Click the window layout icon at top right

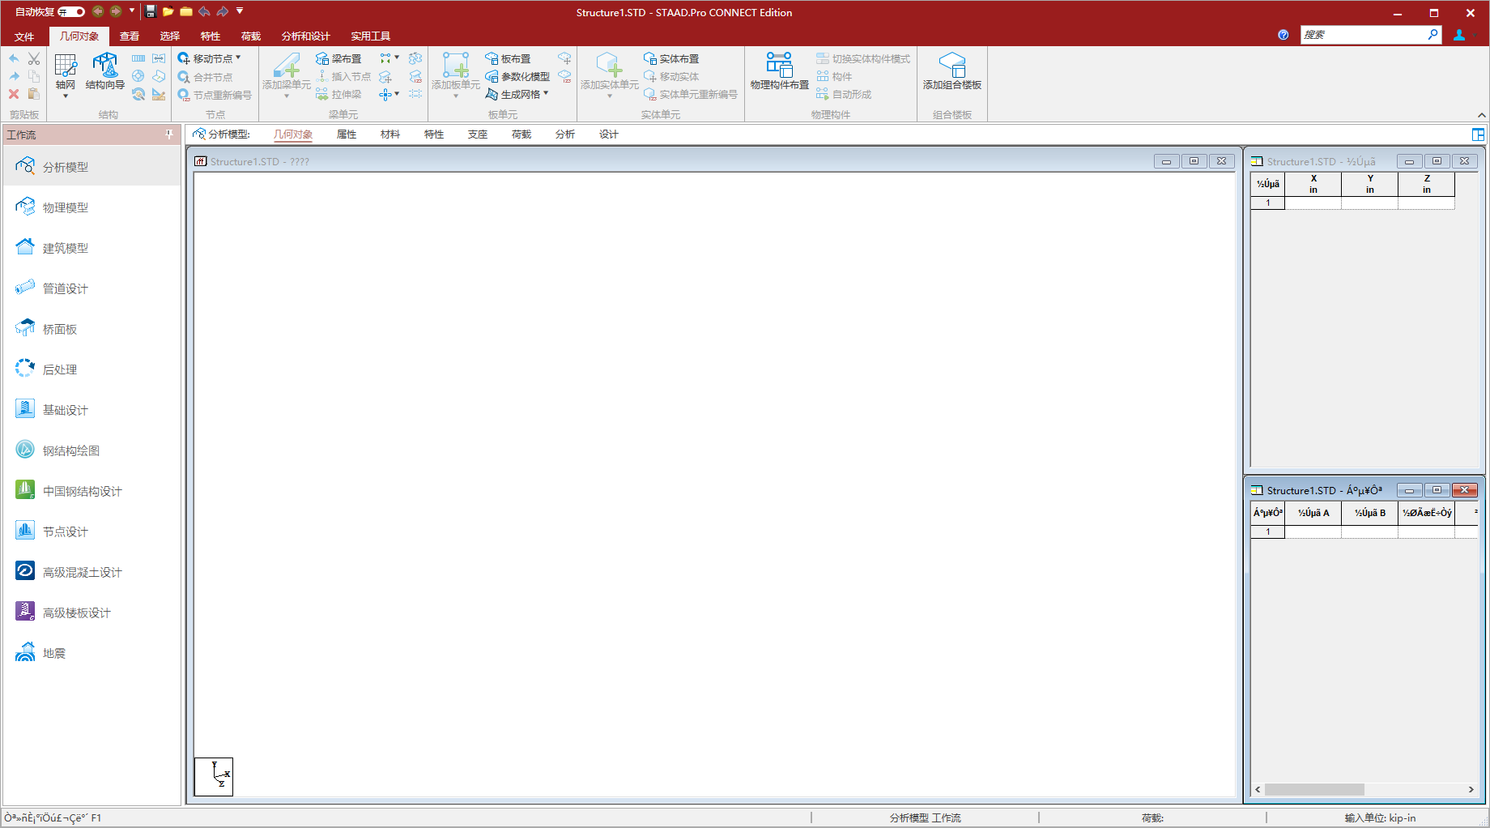1478,134
